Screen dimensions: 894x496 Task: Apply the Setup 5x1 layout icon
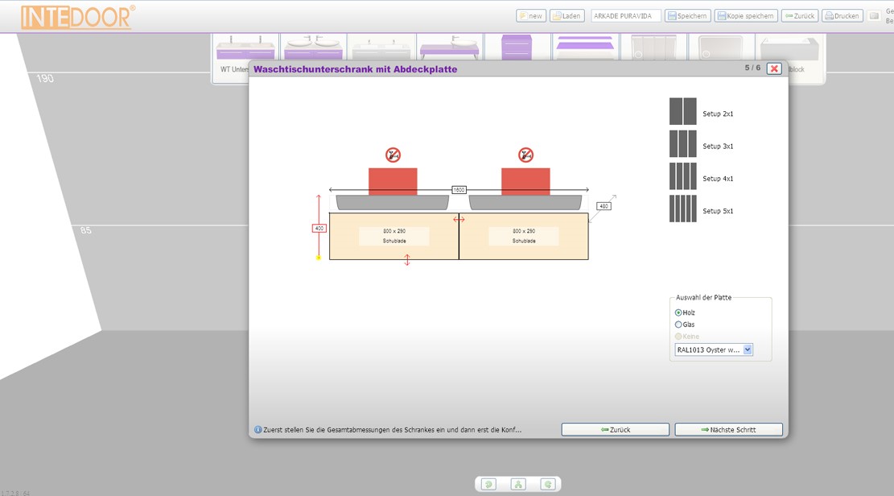point(682,209)
